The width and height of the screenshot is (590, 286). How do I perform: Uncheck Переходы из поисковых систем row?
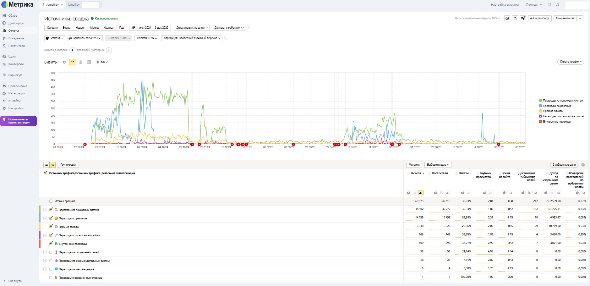point(51,210)
